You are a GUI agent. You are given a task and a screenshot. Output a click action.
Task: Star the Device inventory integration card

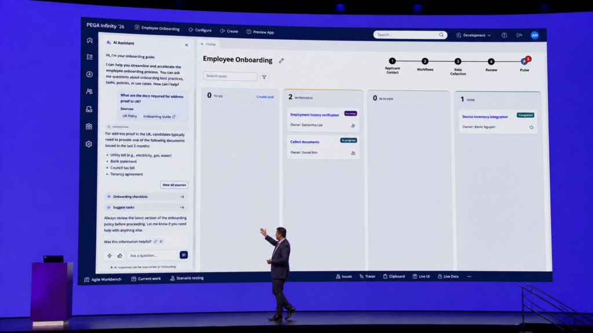click(x=532, y=127)
